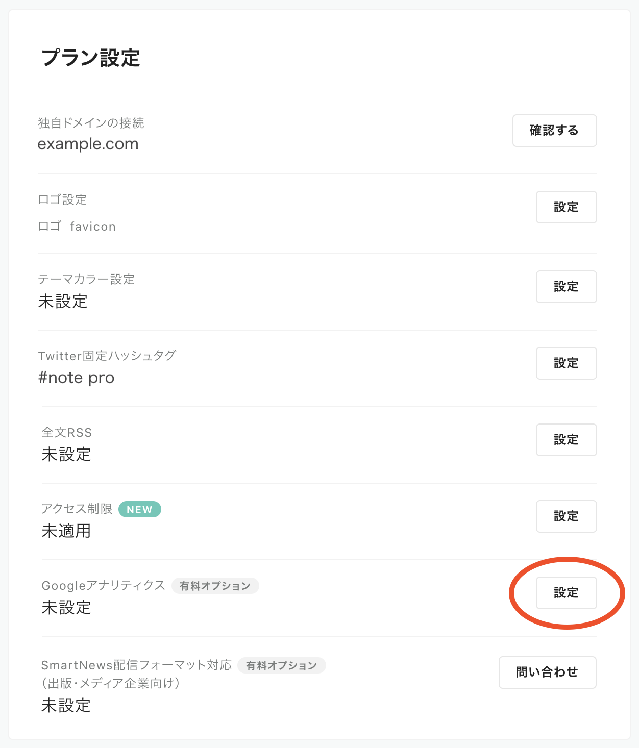639x748 pixels.
Task: Click the circled 設定 button for Googleアナリティクス
Action: click(x=566, y=593)
